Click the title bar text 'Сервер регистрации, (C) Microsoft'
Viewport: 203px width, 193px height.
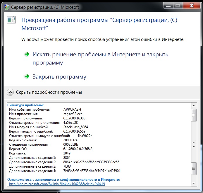pyautogui.click(x=45, y=7)
